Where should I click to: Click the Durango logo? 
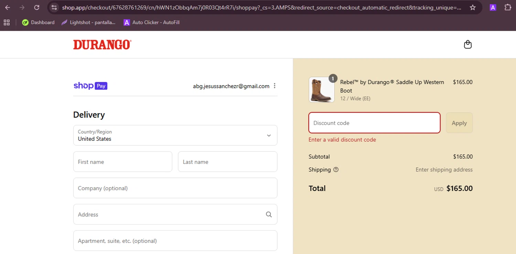coord(102,45)
